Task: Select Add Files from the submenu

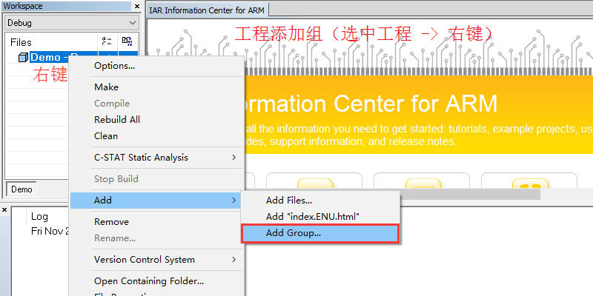Action: coord(289,200)
